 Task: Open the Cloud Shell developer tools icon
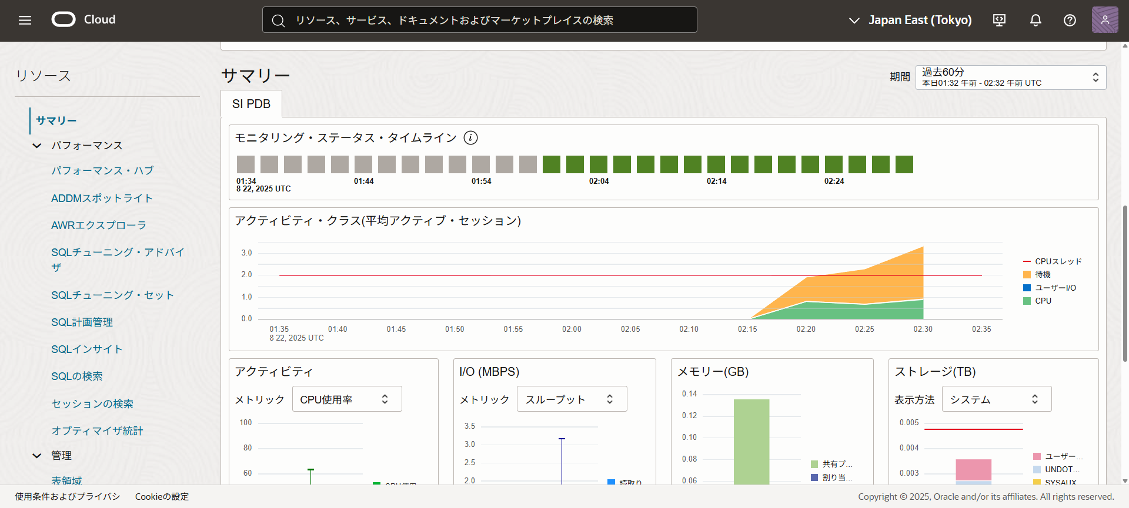click(999, 20)
